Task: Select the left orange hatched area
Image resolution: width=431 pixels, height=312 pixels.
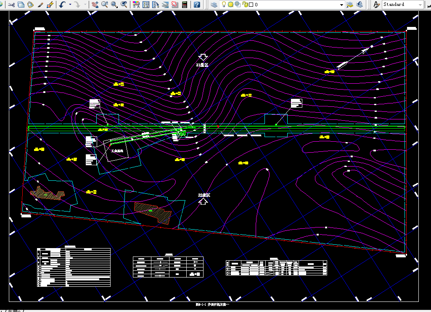Action: (47, 193)
